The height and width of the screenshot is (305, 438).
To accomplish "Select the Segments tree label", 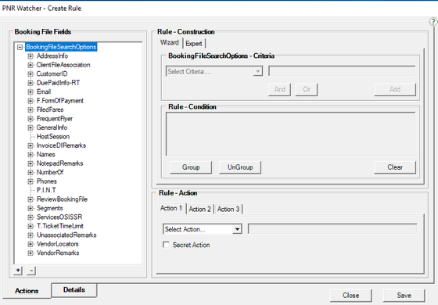I will 50,208.
